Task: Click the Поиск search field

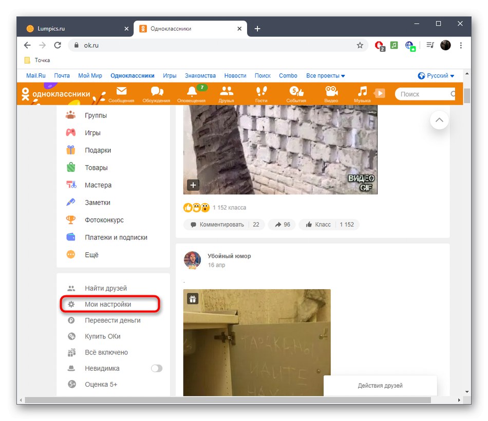Action: click(425, 94)
